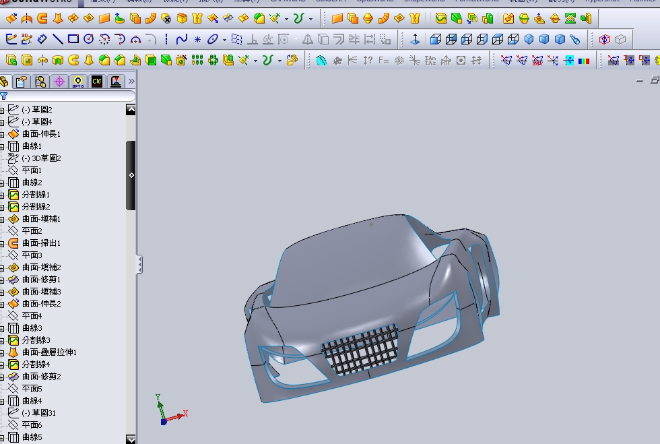This screenshot has width=660, height=444.
Task: Click the rainbow color display icon
Action: pos(584,61)
